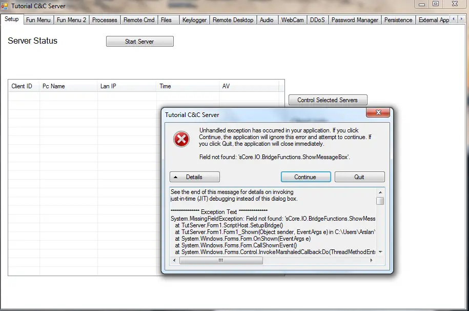This screenshot has width=469, height=311.
Task: Click the 'Unhandled exception has occurred' message
Action: click(286, 137)
